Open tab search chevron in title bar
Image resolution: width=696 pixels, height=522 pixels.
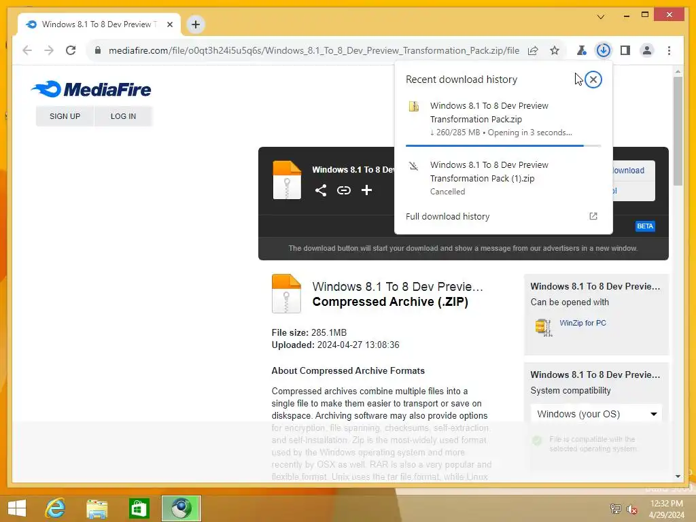coord(601,17)
